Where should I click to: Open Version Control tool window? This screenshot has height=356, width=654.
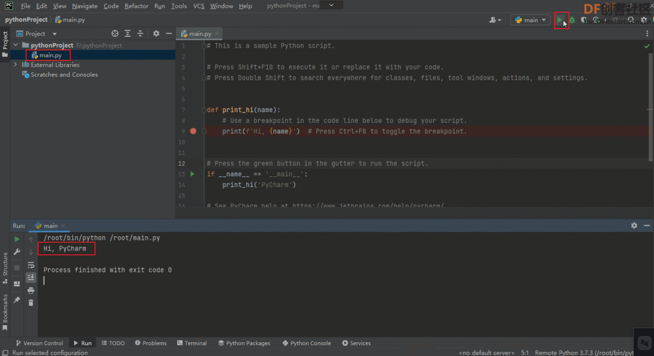tap(39, 343)
